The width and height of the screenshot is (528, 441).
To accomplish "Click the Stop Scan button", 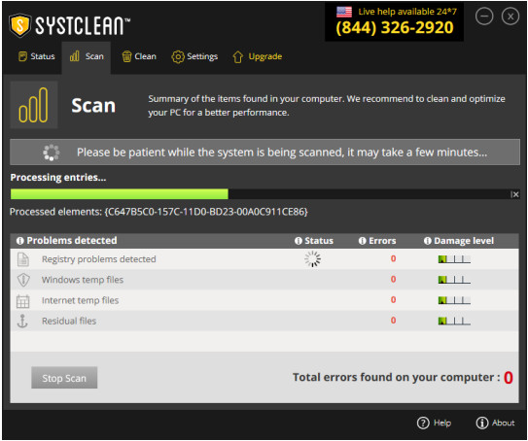I will click(x=64, y=378).
